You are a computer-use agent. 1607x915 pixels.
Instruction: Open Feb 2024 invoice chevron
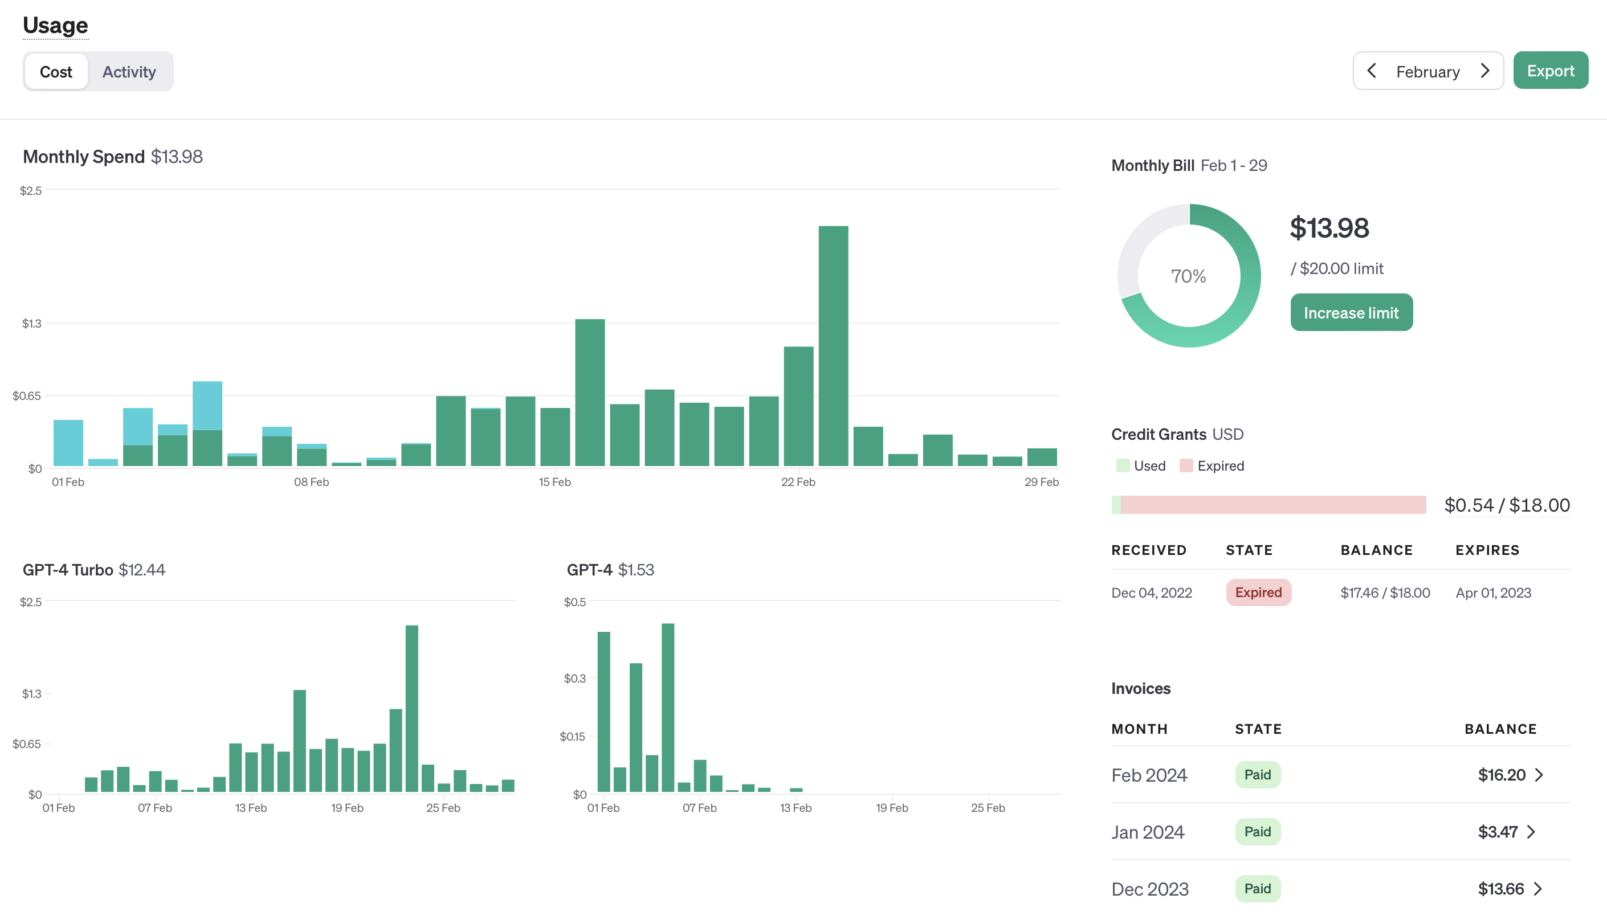(1539, 775)
